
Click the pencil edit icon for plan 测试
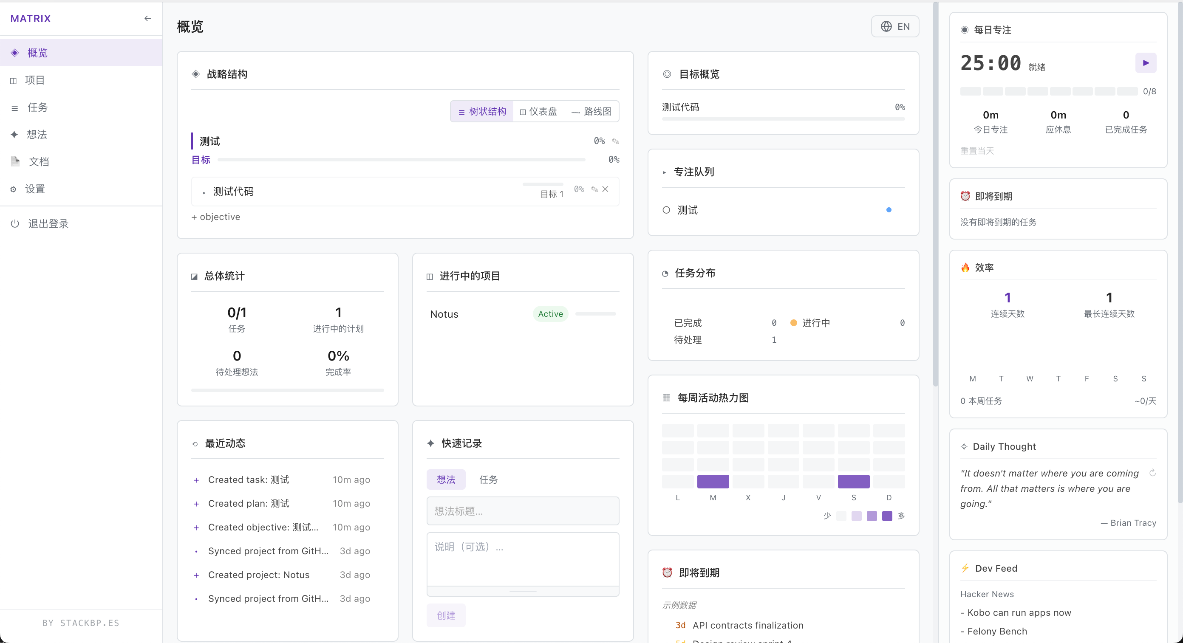pyautogui.click(x=615, y=141)
